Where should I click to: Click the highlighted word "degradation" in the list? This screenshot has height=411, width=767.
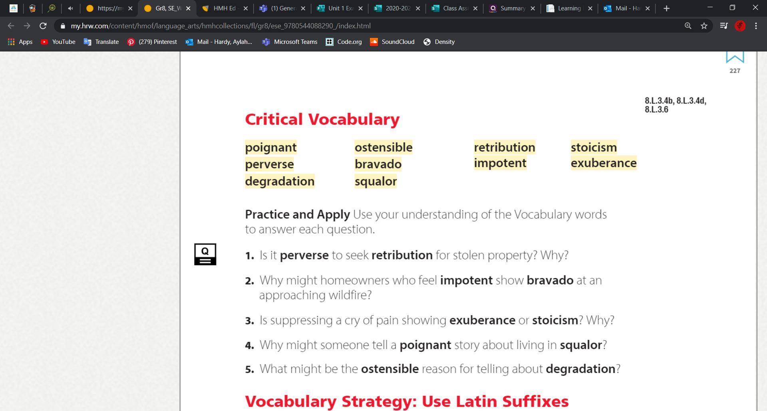tap(280, 182)
